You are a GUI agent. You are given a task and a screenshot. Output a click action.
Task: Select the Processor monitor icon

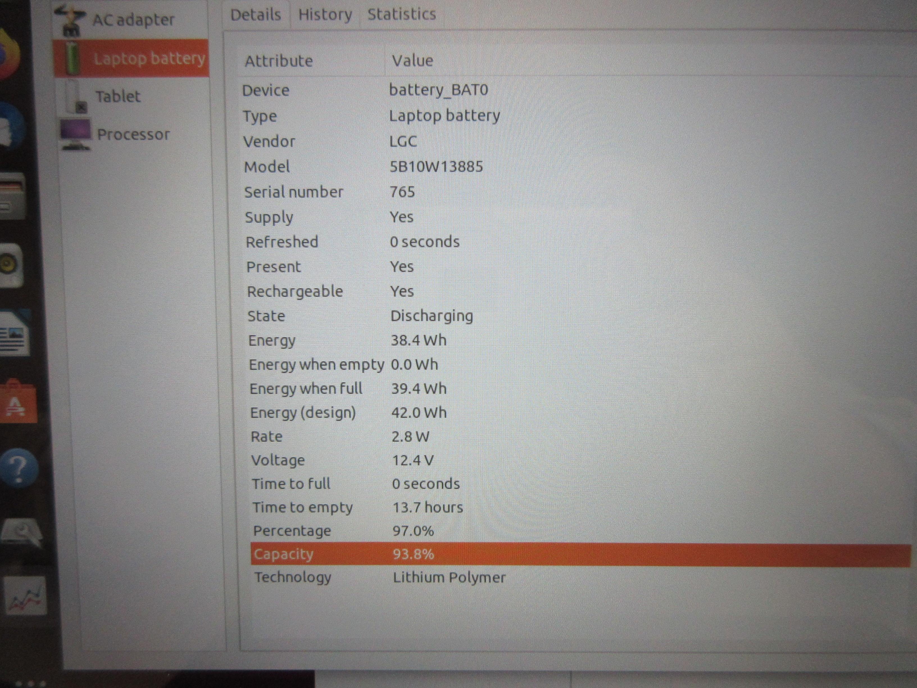(x=75, y=134)
